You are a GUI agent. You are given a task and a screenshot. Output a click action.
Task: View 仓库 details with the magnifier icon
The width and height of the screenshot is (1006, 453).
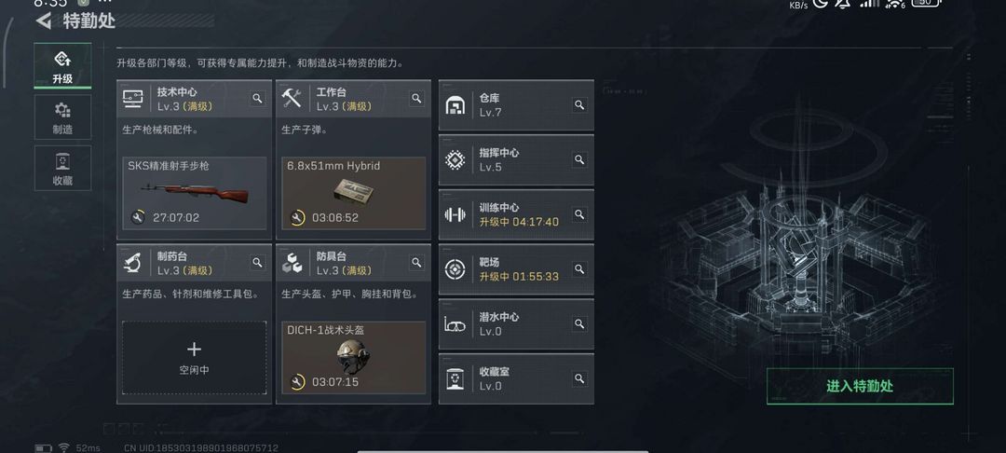click(x=579, y=105)
